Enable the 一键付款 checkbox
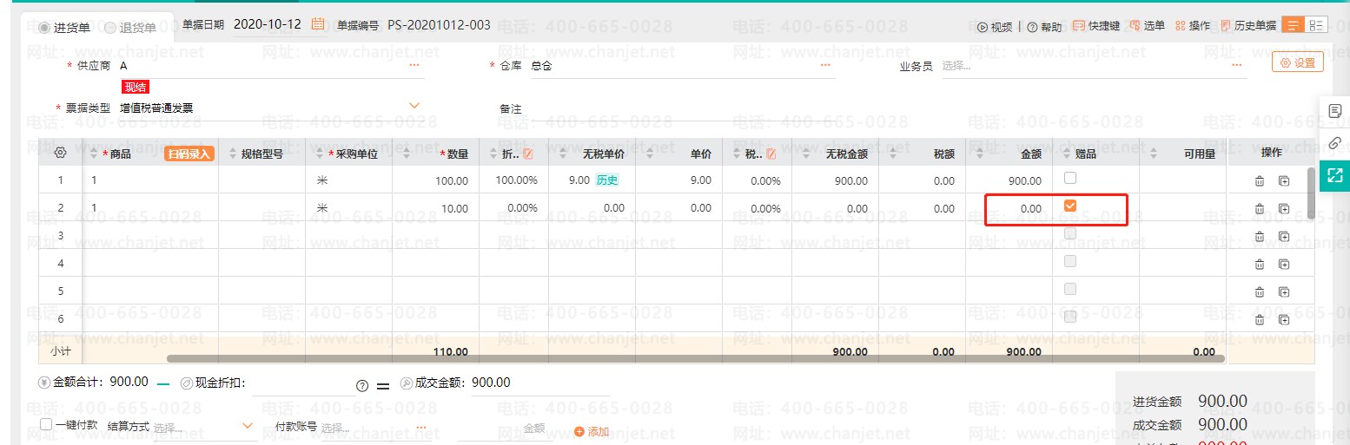Screen dimensions: 1350x445 pos(46,425)
